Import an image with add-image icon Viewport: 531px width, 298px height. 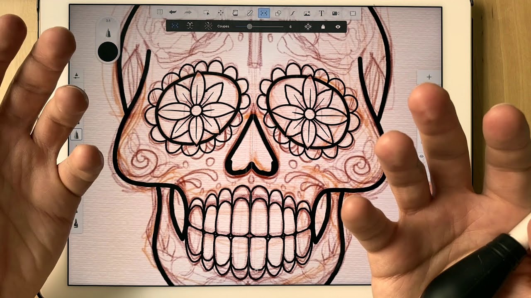(x=307, y=13)
